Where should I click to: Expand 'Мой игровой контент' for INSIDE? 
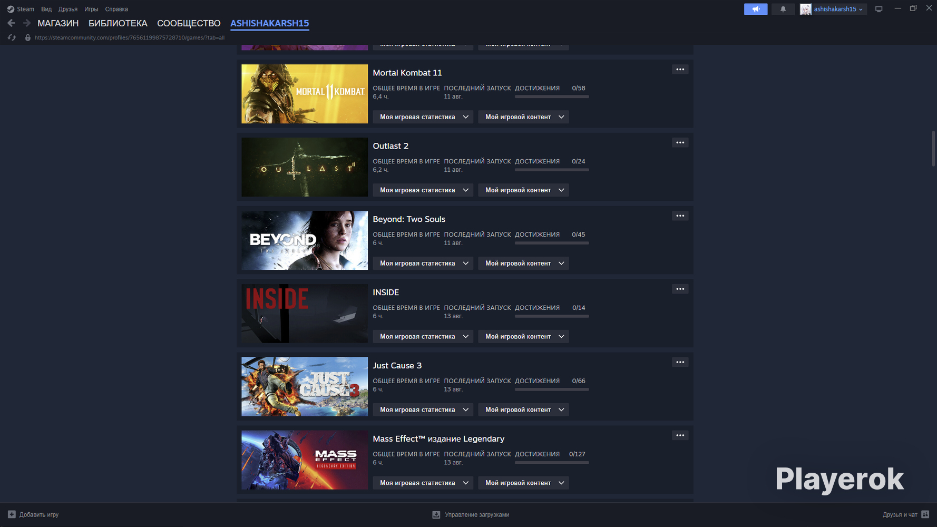point(523,337)
